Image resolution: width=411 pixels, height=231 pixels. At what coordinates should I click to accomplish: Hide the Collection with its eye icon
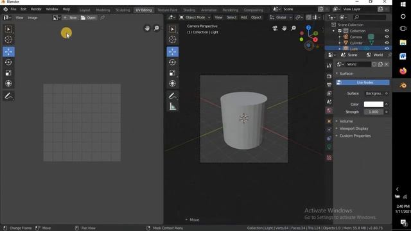click(x=387, y=31)
